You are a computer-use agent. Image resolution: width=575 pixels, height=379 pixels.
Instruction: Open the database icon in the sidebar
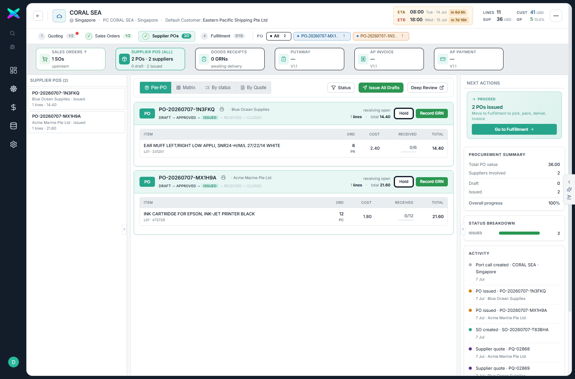tap(14, 126)
